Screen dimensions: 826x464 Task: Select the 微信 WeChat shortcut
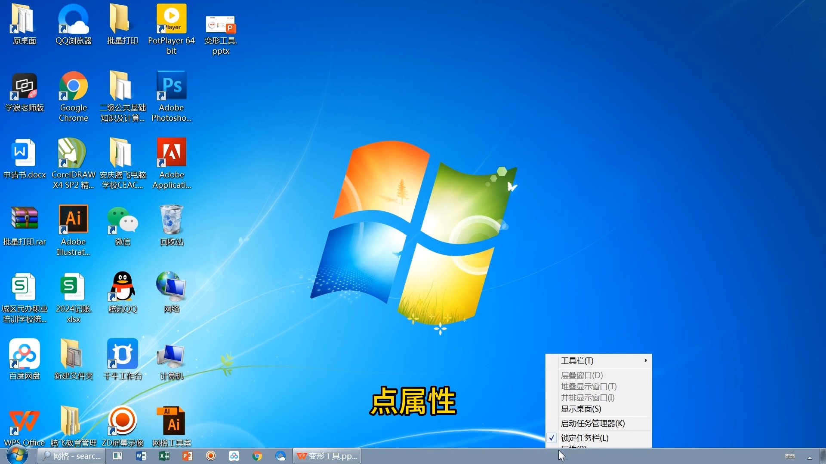[123, 226]
